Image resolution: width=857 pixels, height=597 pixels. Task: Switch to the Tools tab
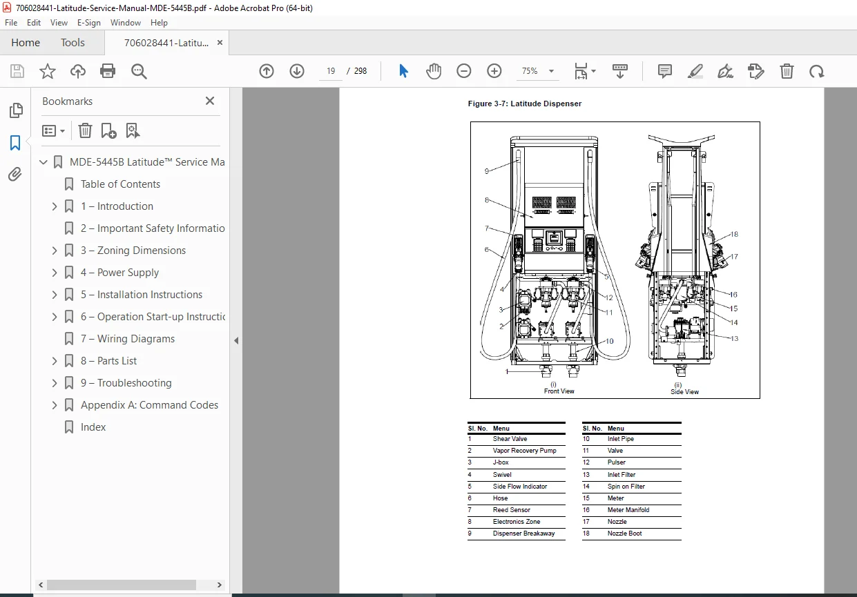pyautogui.click(x=73, y=42)
